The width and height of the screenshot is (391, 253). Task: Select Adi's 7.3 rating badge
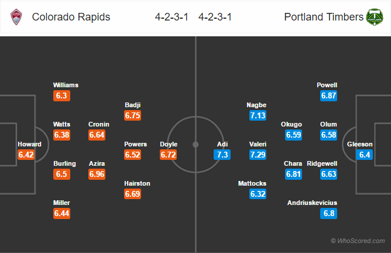222,155
